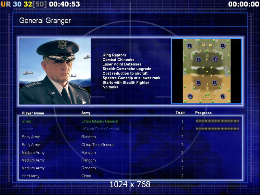
Task: Click start position marker 8 on minimap
Action: pyautogui.click(x=190, y=96)
